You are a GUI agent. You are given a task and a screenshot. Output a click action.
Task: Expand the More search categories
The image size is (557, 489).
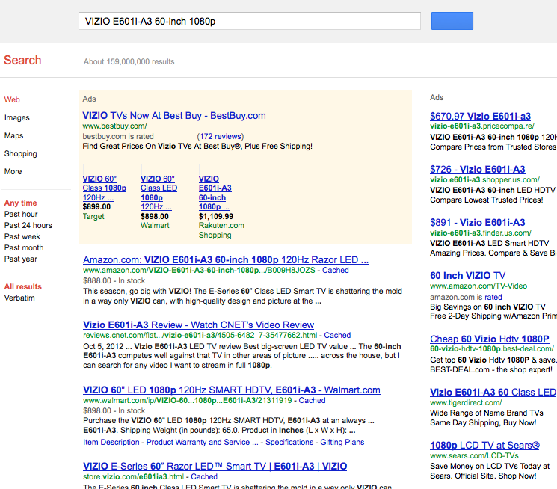pyautogui.click(x=13, y=171)
